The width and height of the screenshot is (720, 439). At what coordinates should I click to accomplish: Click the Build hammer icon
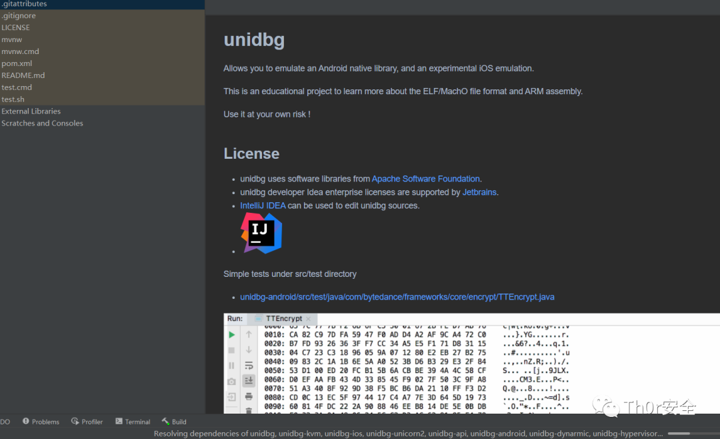[x=166, y=421]
